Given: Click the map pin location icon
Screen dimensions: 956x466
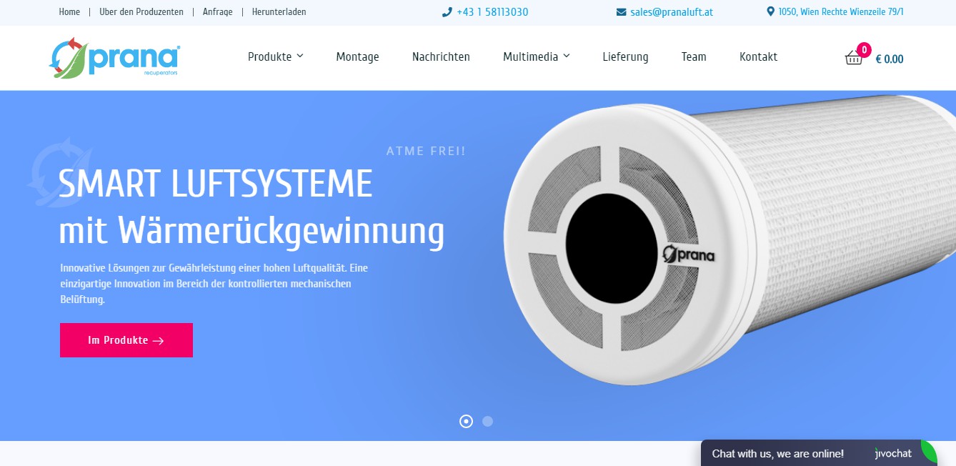Looking at the screenshot, I should tap(770, 11).
